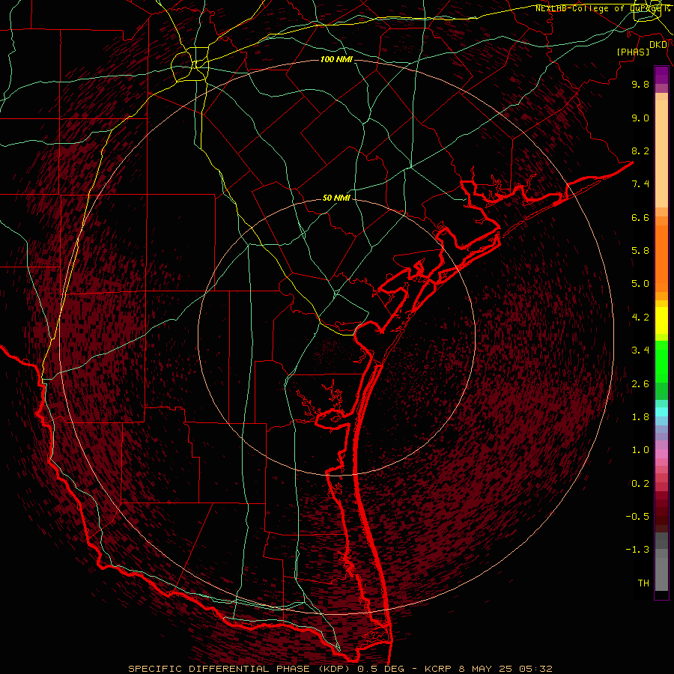Pick the pink swatch beside 1.0
This screenshot has height=674, width=674.
point(661,454)
